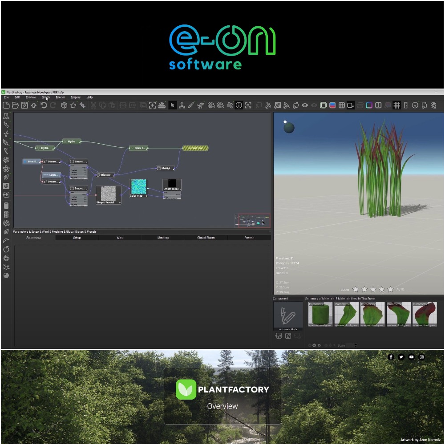Select the Multipl... node
The width and height of the screenshot is (445, 445).
(x=166, y=169)
